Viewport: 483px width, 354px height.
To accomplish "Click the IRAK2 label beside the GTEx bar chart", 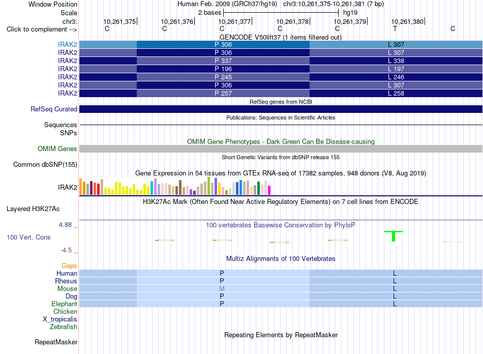I will (68, 187).
